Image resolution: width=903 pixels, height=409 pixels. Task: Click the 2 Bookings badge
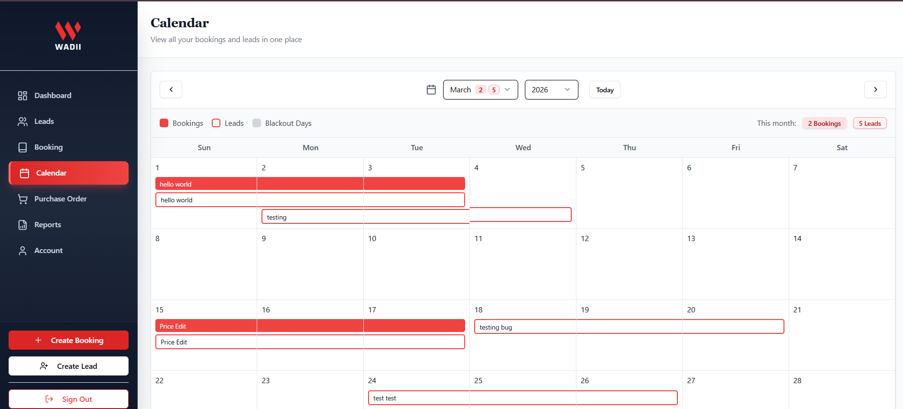point(824,123)
